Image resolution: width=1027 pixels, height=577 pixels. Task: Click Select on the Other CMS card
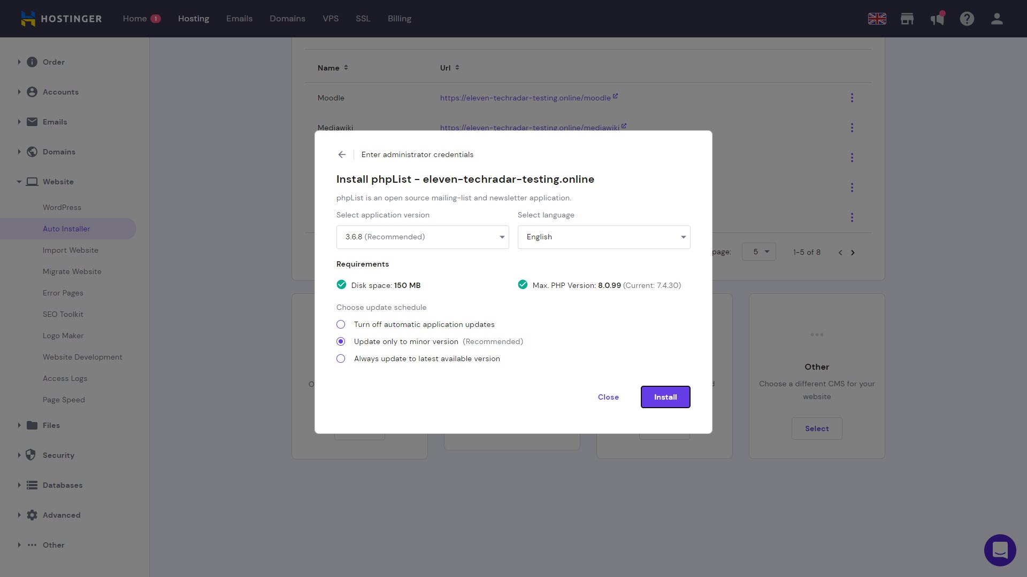[x=817, y=428]
